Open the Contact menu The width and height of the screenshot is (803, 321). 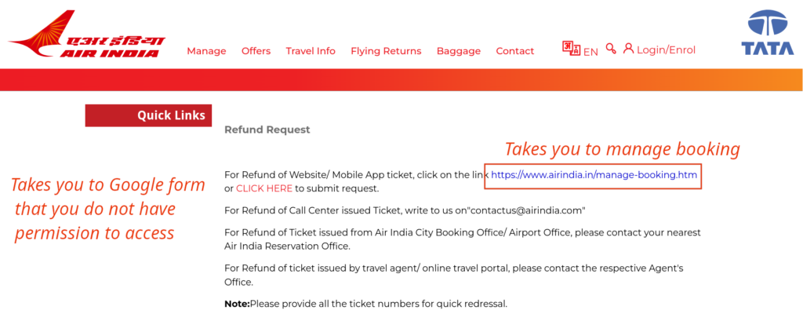(515, 51)
